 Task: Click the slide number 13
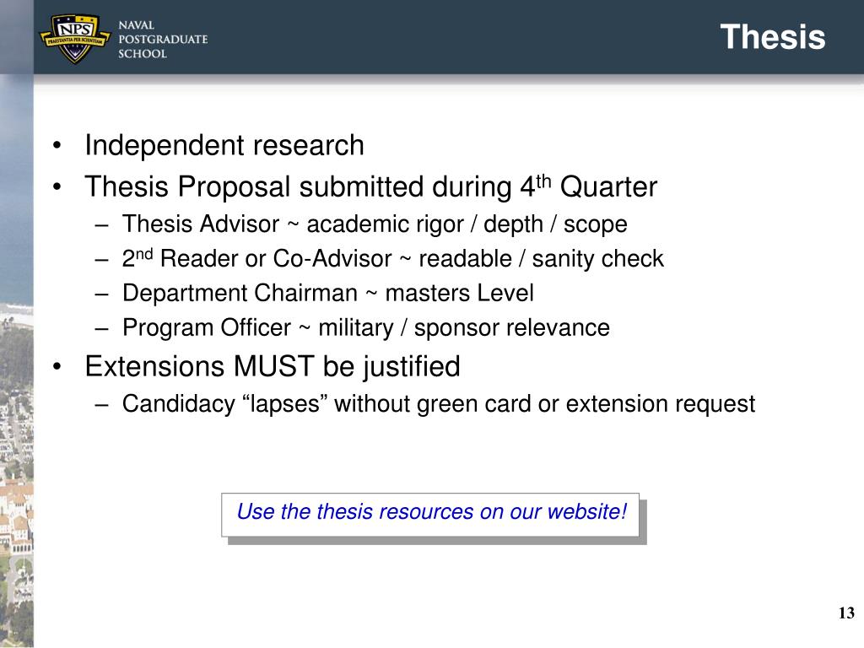(x=846, y=613)
